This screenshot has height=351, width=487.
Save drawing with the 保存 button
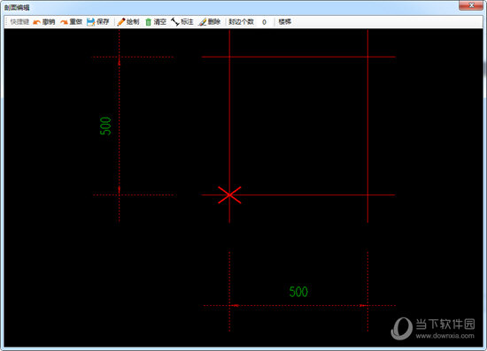click(x=97, y=22)
